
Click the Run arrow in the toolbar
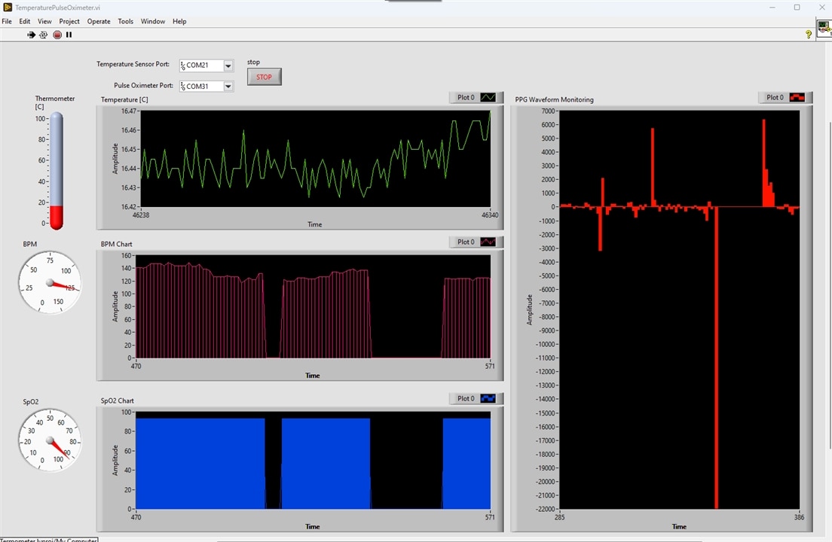point(32,35)
